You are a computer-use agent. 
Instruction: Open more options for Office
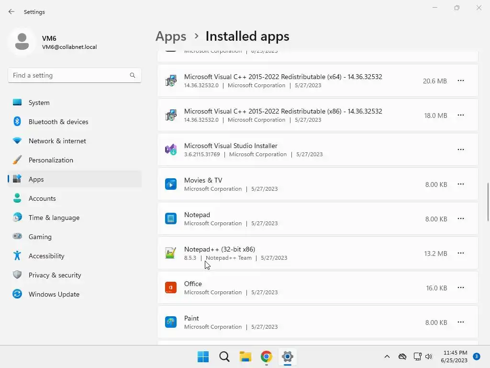pos(461,287)
